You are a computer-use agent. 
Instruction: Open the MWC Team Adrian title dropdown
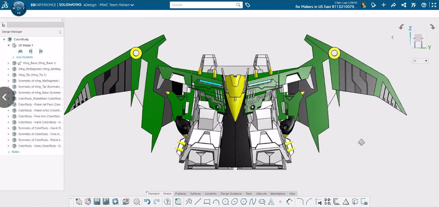point(133,5)
